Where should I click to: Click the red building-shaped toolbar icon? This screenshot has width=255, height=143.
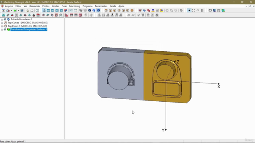coord(66,15)
